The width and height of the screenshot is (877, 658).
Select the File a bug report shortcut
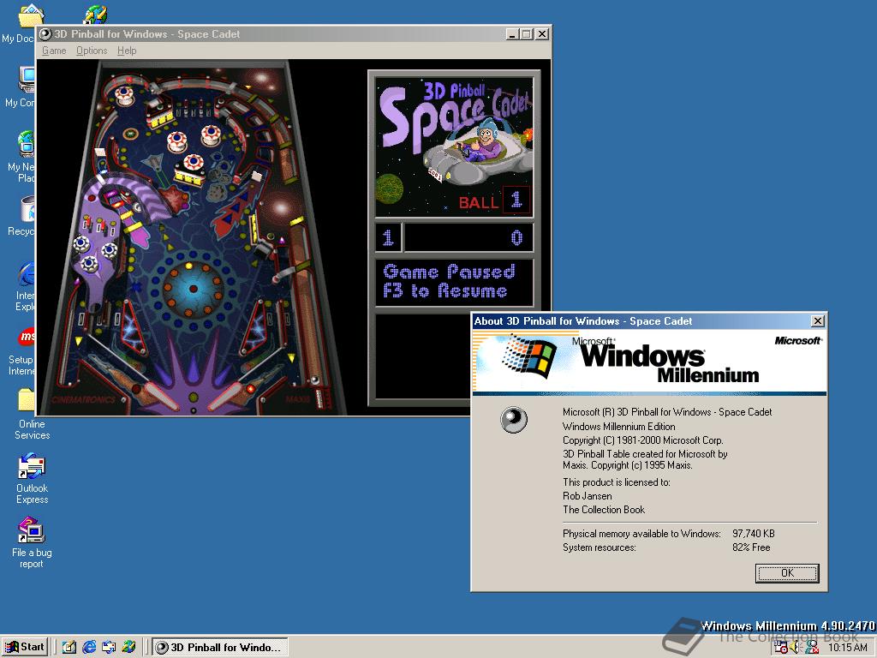32,542
